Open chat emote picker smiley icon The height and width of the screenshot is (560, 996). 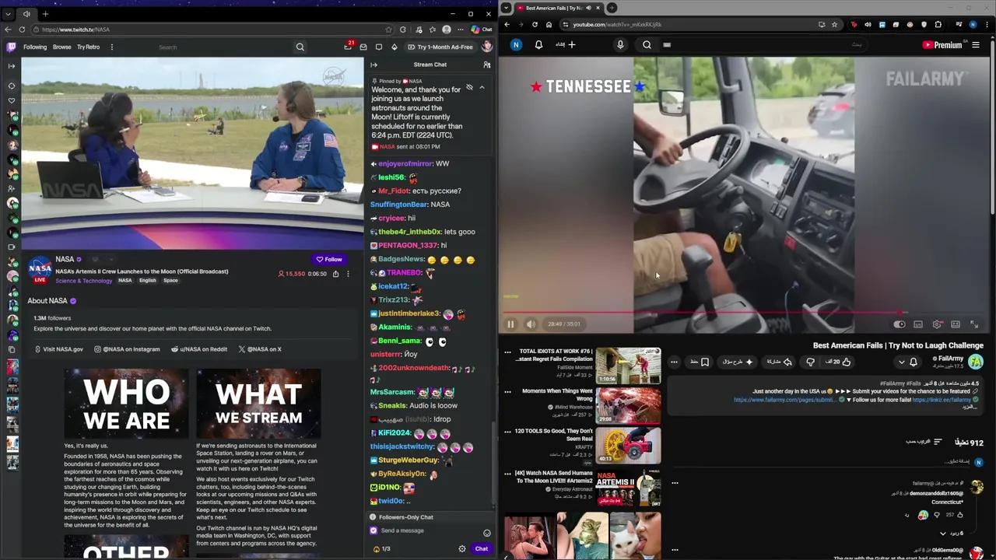tap(487, 533)
